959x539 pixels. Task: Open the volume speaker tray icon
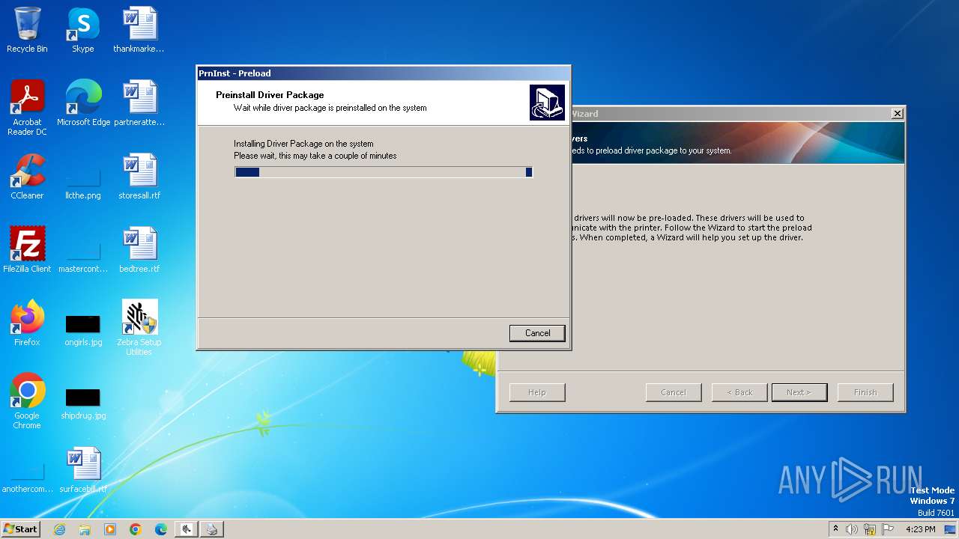point(852,529)
